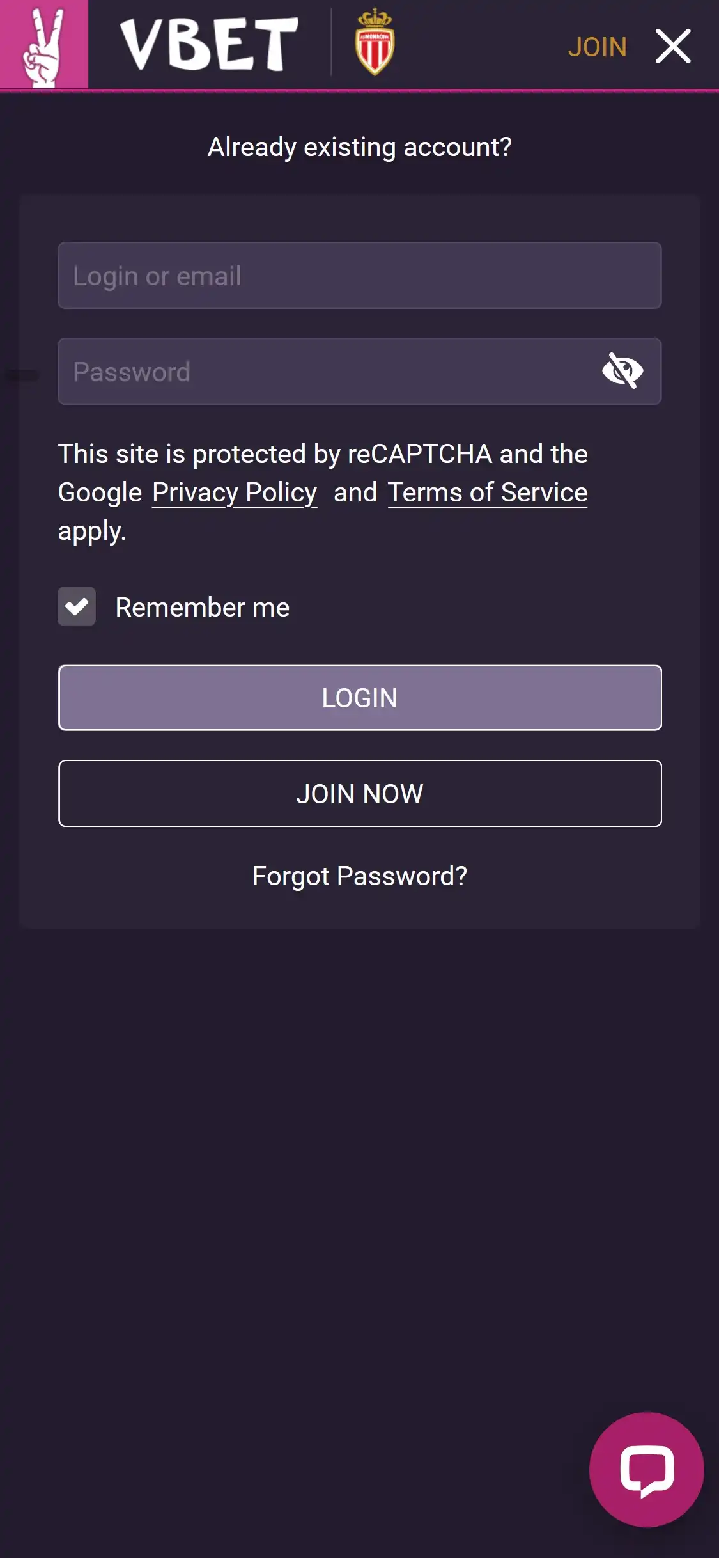719x1558 pixels.
Task: Click the pink divider line under header
Action: [359, 91]
